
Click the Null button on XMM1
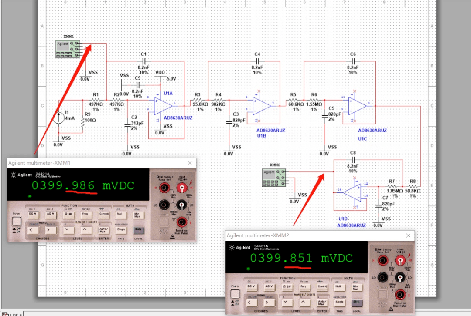(120, 214)
